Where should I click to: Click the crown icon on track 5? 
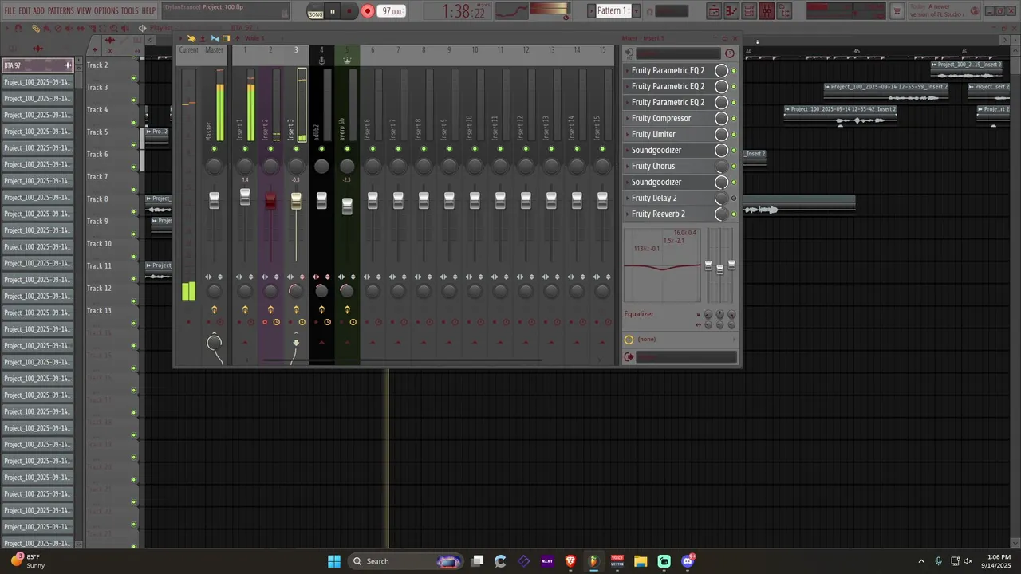tap(347, 60)
